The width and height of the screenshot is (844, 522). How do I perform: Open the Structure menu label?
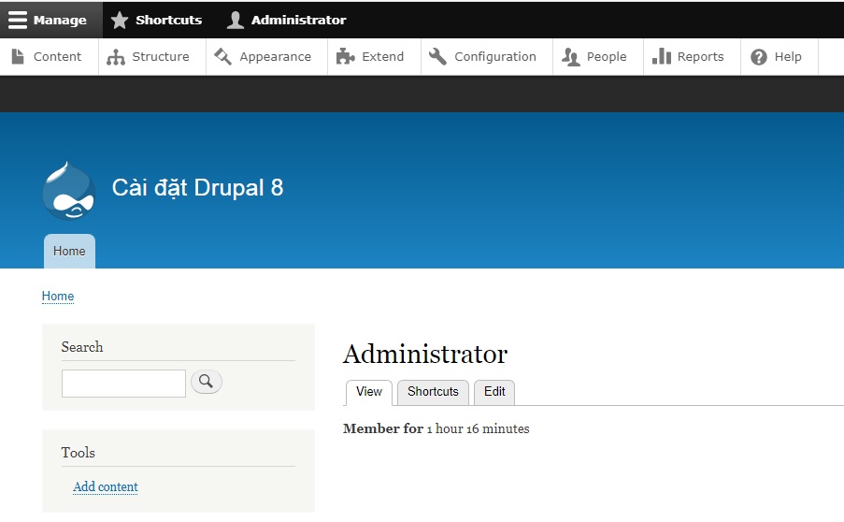(x=161, y=56)
